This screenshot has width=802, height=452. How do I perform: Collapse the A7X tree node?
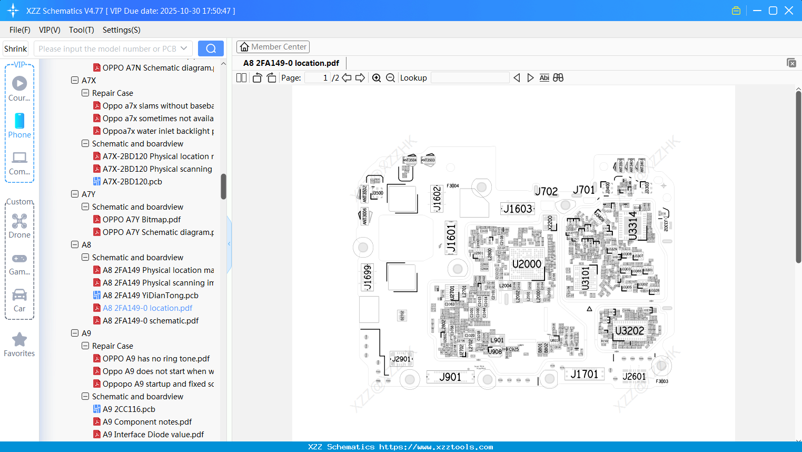pos(75,81)
